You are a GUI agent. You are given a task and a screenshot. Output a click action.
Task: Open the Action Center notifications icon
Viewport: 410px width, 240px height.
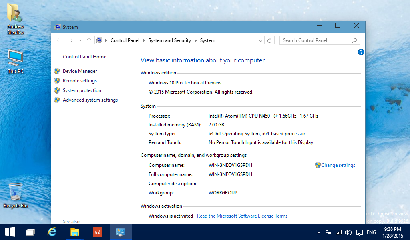click(360, 232)
